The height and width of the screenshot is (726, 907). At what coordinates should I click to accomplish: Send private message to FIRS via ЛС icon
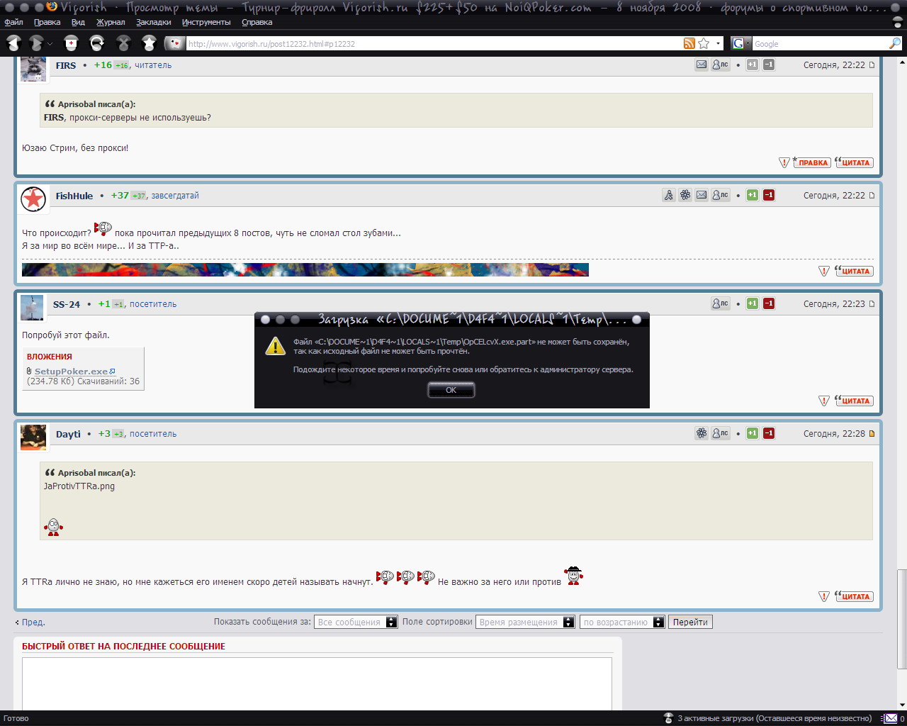(721, 65)
